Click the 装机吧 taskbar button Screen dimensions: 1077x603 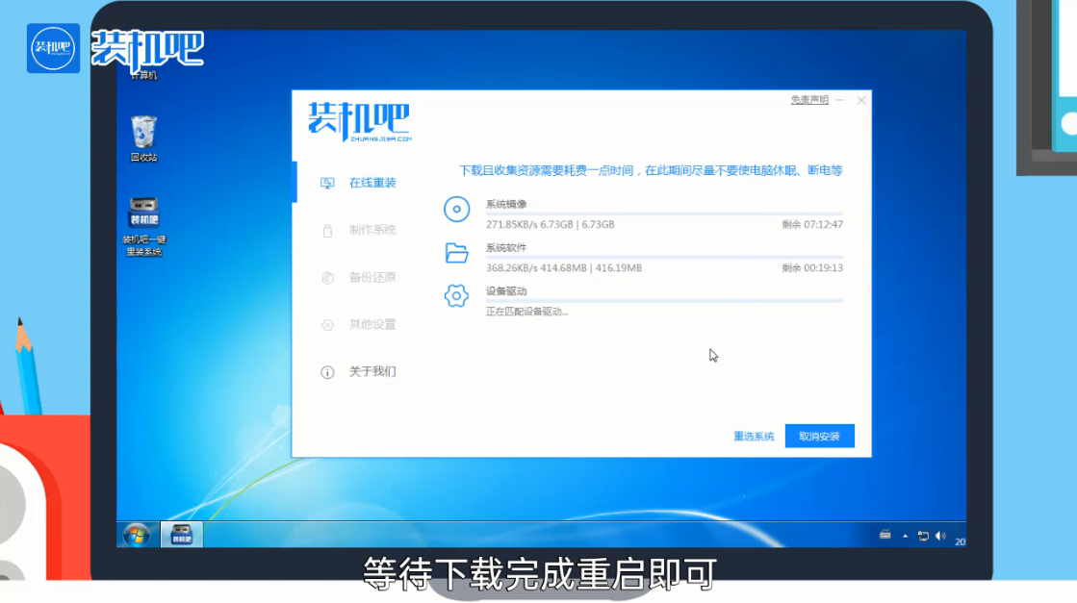[181, 535]
